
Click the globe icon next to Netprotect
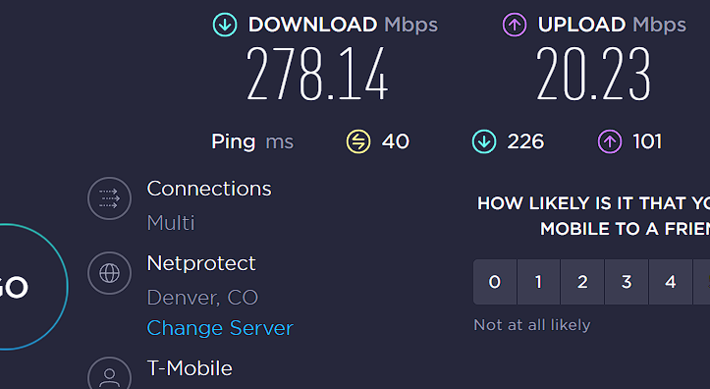(110, 273)
